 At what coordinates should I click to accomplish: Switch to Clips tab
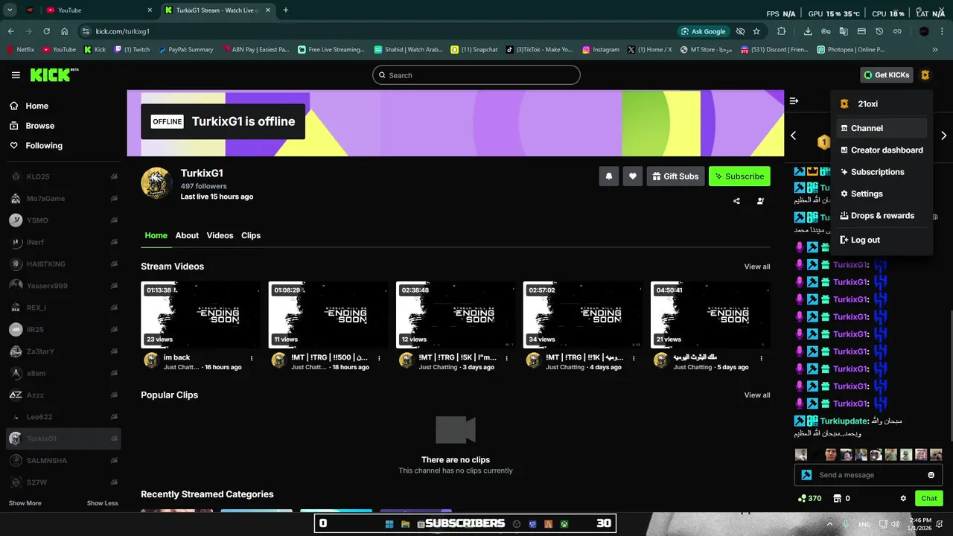(251, 235)
